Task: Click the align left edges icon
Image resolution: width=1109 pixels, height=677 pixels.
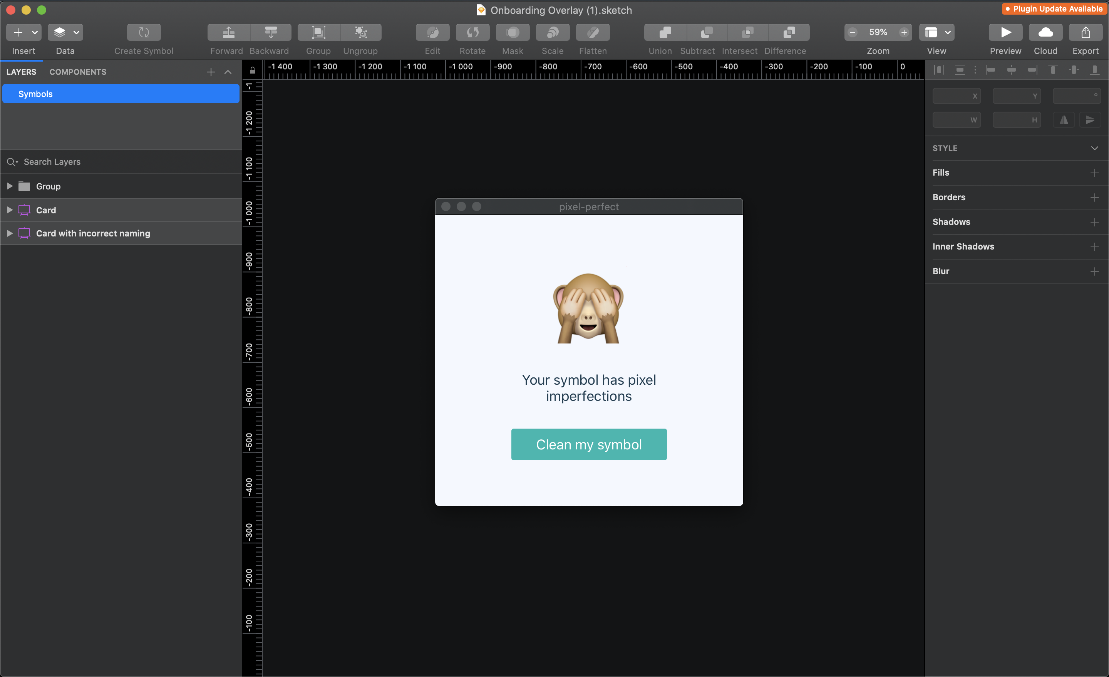Action: point(990,70)
